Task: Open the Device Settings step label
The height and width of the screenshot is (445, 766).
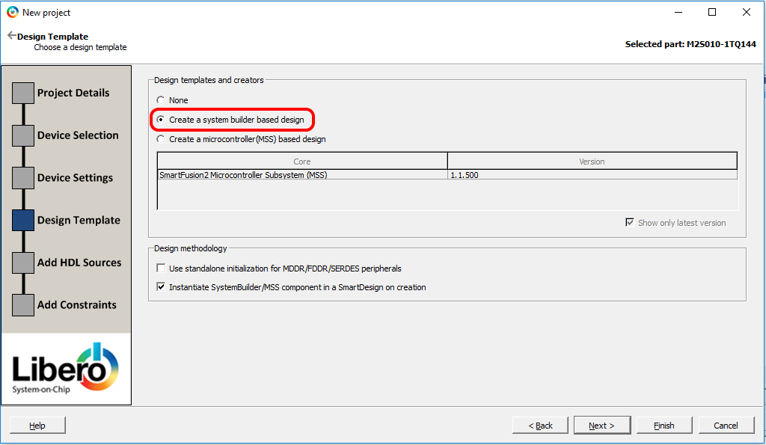Action: coord(76,178)
